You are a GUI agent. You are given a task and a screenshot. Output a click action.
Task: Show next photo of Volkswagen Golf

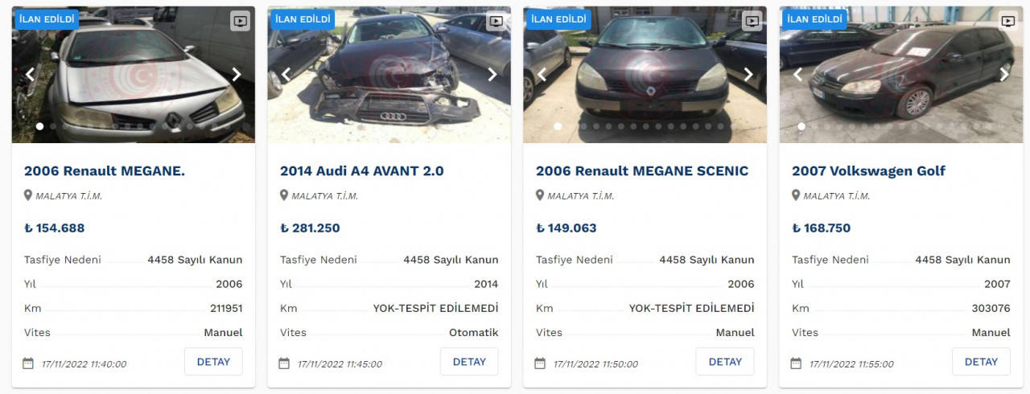(1004, 74)
